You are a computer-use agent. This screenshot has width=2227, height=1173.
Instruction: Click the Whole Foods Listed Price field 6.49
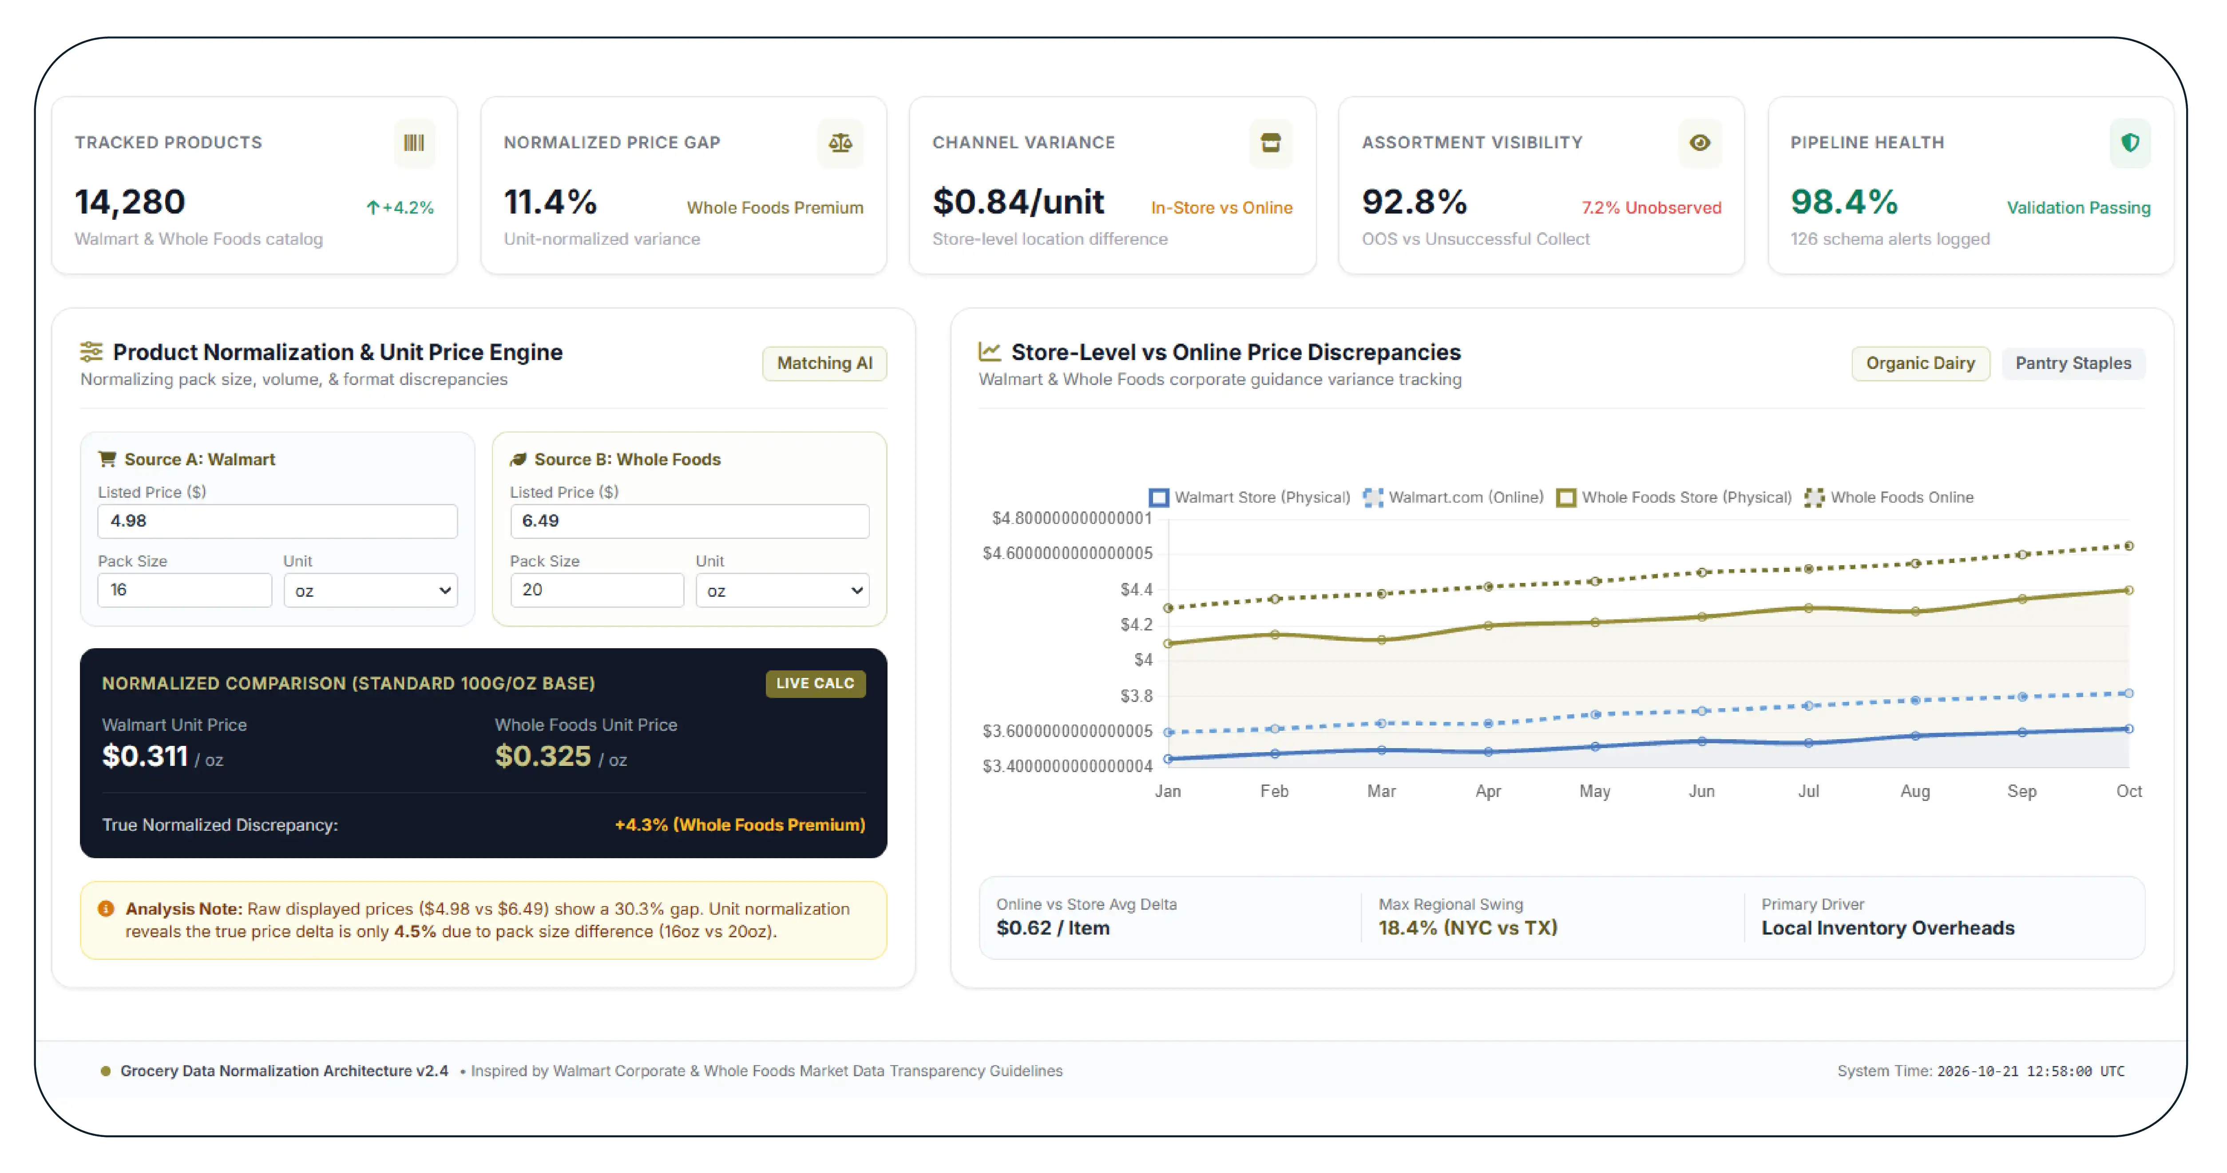point(689,521)
